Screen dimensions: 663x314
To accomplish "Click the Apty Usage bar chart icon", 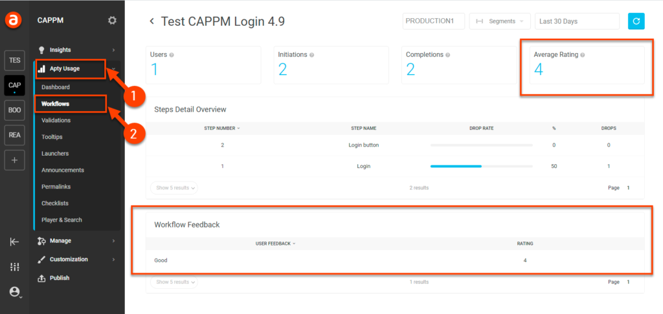I will (x=41, y=68).
